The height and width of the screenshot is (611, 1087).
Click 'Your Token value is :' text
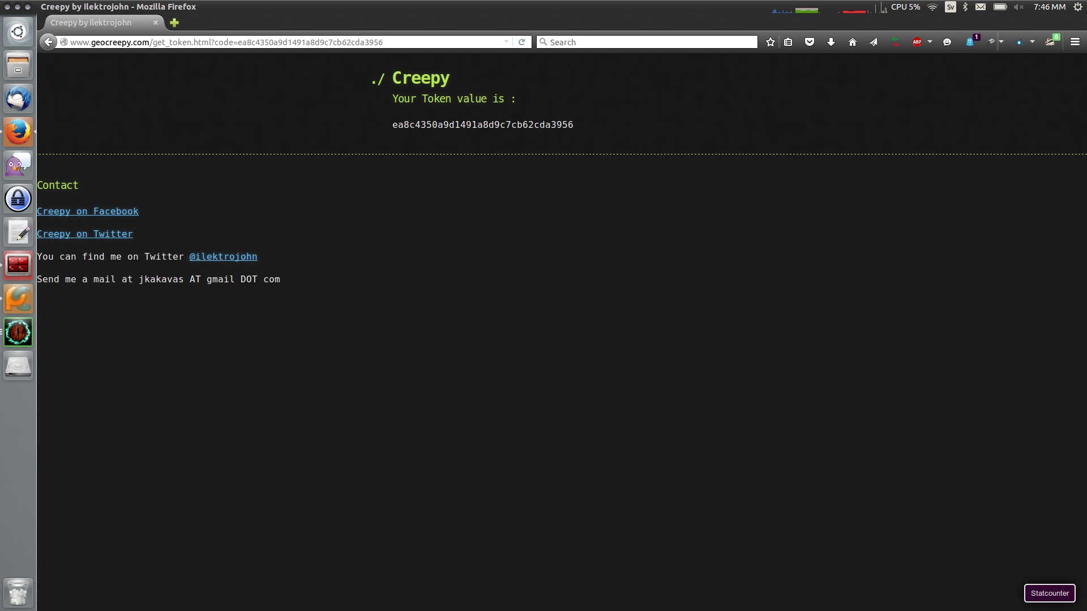(453, 98)
